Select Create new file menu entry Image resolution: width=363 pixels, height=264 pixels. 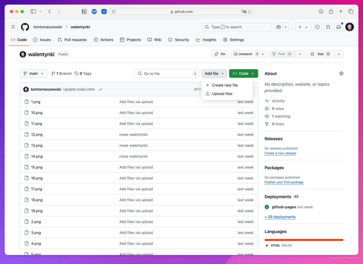[227, 85]
